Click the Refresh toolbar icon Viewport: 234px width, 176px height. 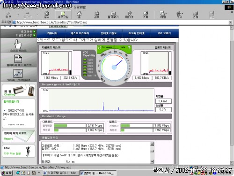pos(63,14)
